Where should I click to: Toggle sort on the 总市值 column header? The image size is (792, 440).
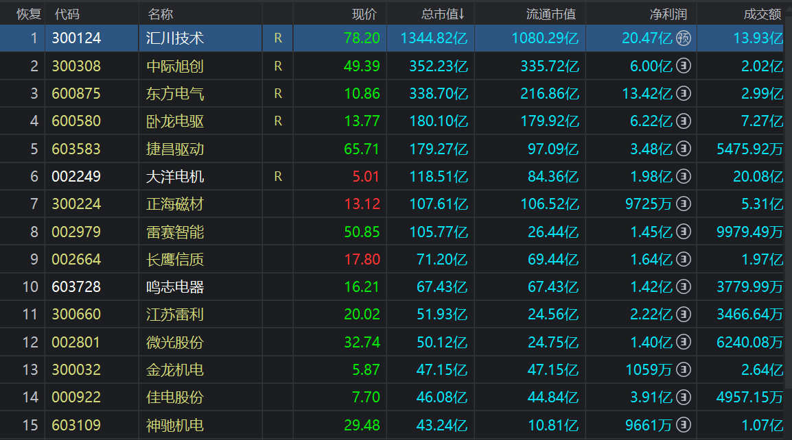point(443,14)
